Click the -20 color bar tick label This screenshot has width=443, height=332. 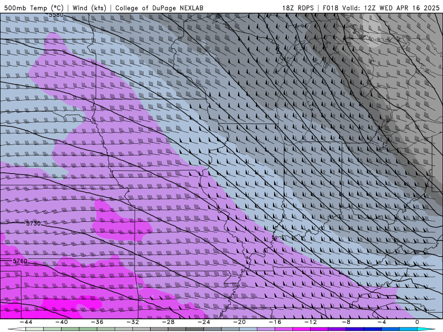(x=239, y=322)
